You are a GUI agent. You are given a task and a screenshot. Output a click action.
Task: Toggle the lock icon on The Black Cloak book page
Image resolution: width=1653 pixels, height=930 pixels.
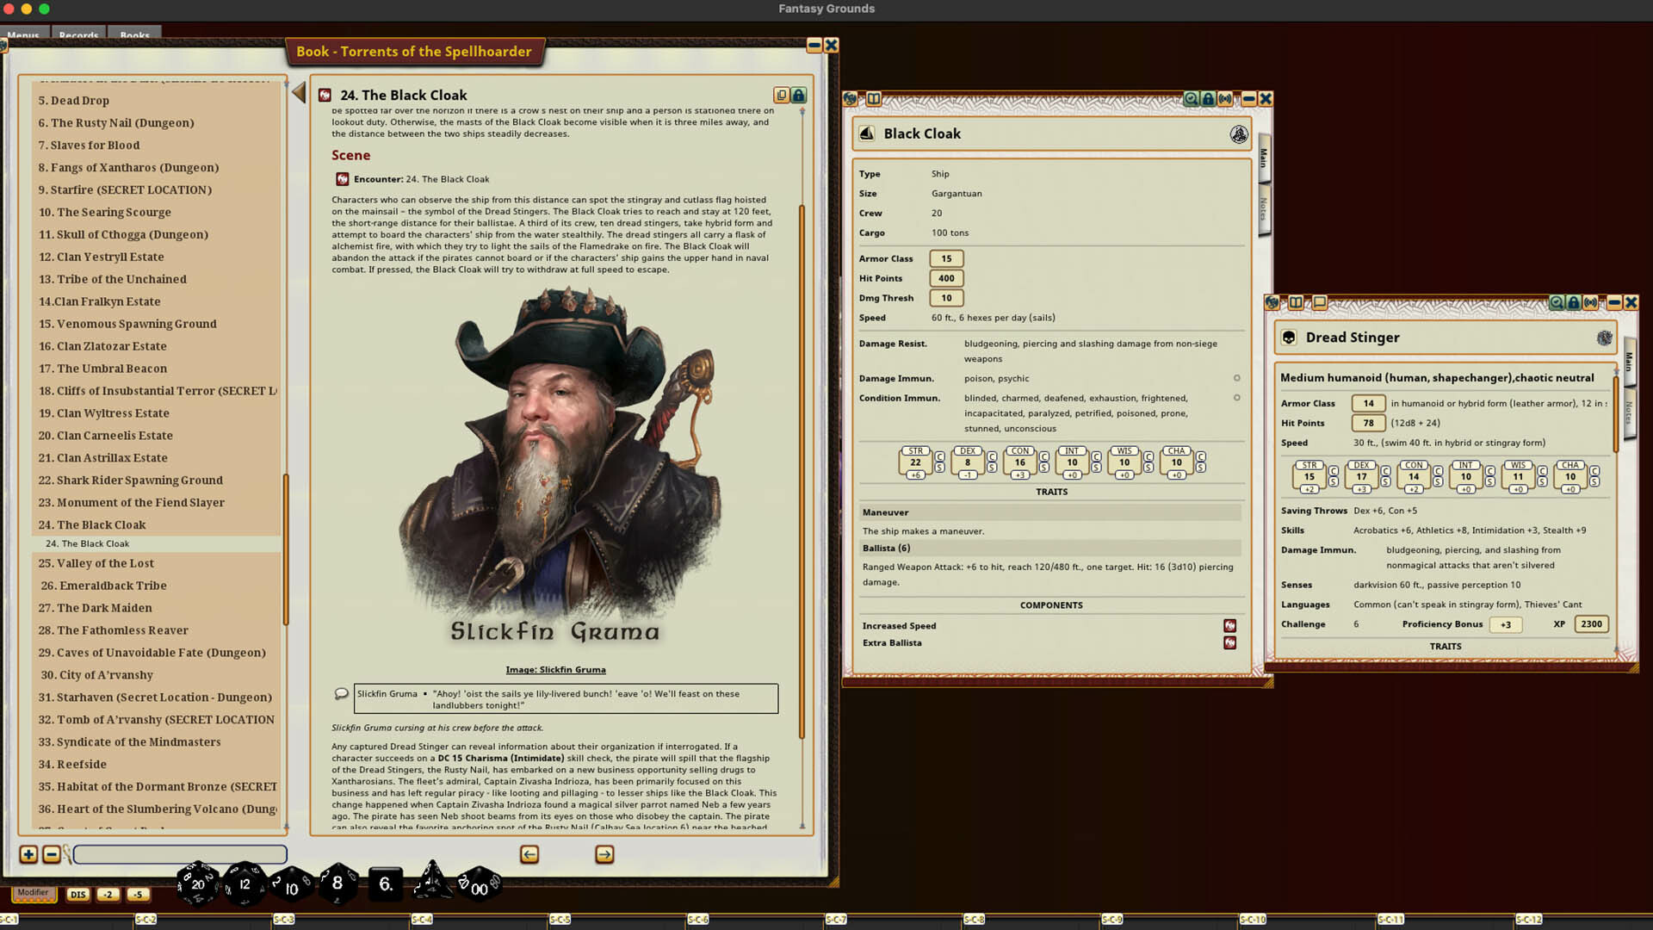[x=798, y=96]
